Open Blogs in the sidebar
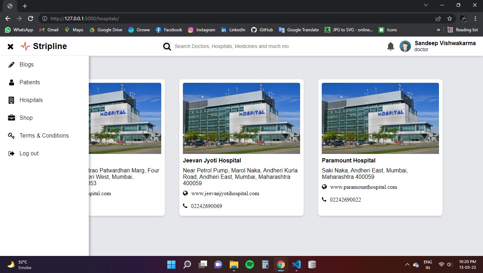Viewport: 483px width, 273px height. point(27,64)
